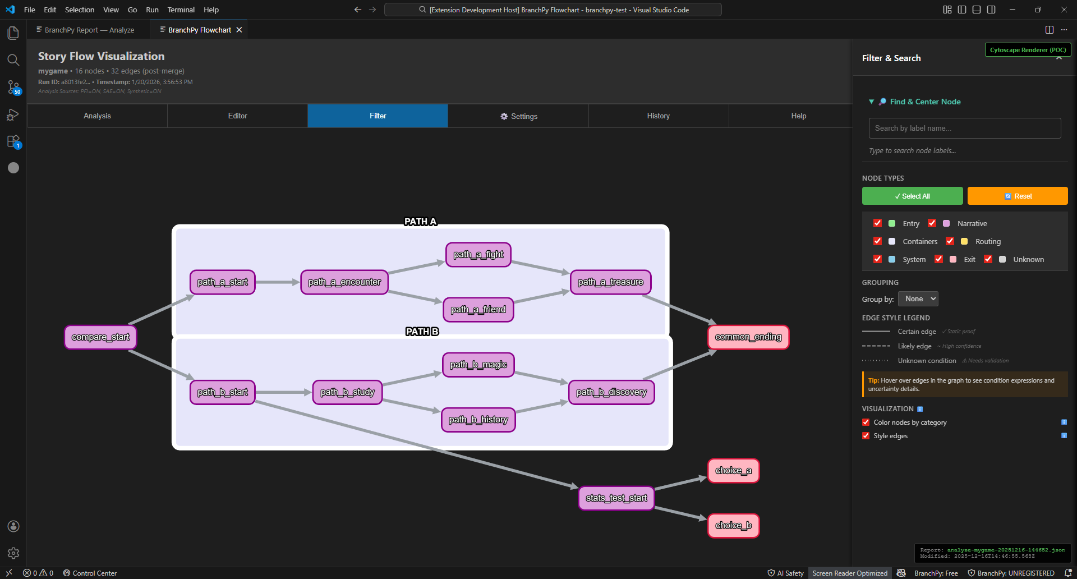This screenshot has width=1077, height=579.
Task: Disable Color nodes by category
Action: click(x=866, y=422)
